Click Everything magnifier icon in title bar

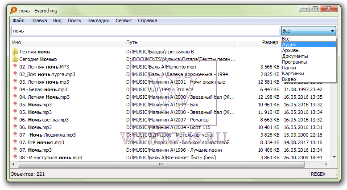13,10
